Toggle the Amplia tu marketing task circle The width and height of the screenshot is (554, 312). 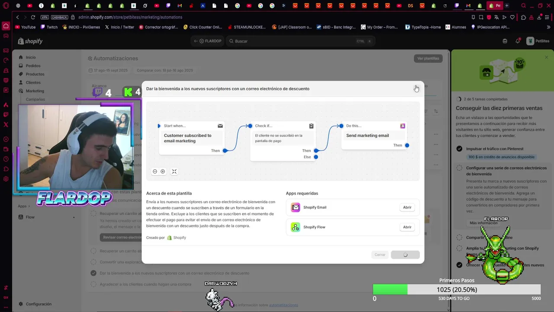coord(459,249)
